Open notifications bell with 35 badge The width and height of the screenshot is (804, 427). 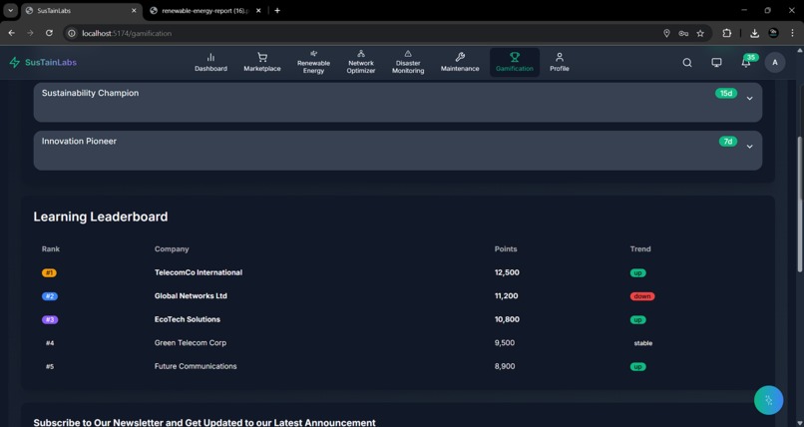click(746, 62)
